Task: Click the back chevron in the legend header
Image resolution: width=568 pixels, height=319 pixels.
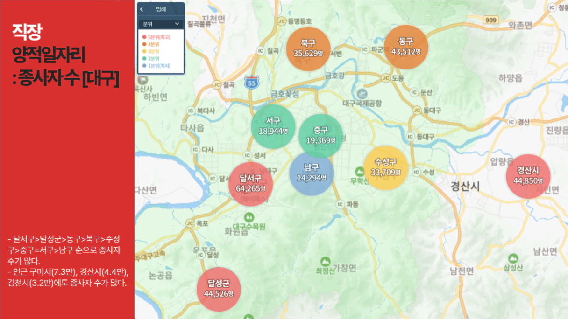Action: coord(142,9)
